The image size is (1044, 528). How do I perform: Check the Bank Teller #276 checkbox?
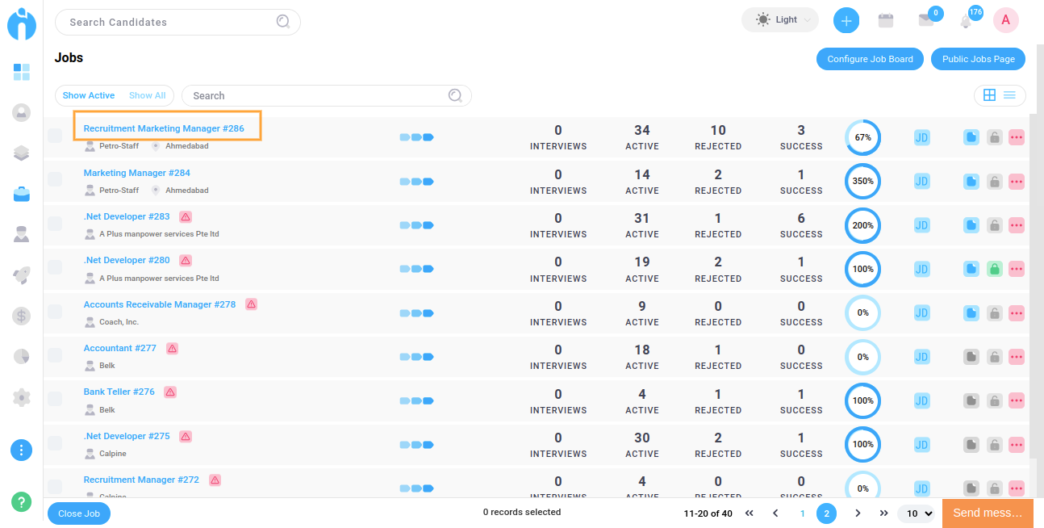[x=55, y=399]
